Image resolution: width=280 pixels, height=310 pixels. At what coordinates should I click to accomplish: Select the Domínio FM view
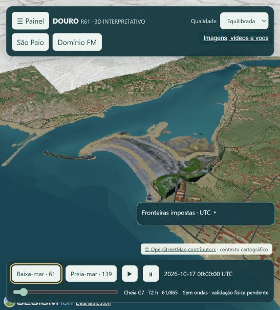77,42
